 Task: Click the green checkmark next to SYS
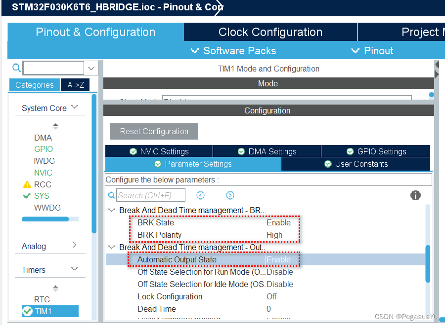(27, 196)
